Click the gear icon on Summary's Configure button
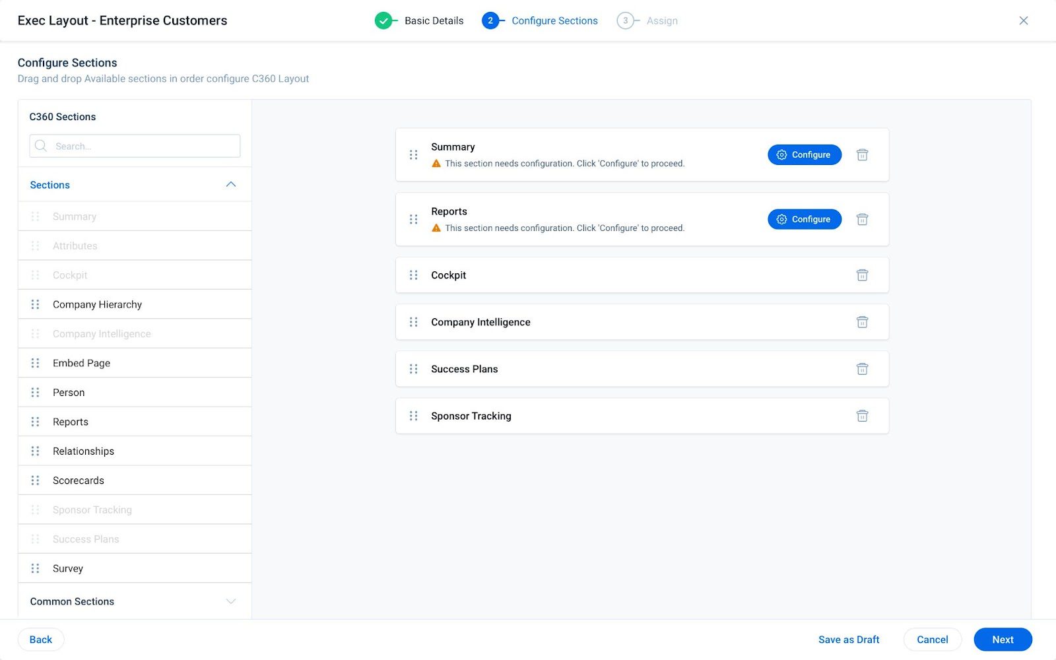This screenshot has width=1056, height=660. pyautogui.click(x=781, y=154)
